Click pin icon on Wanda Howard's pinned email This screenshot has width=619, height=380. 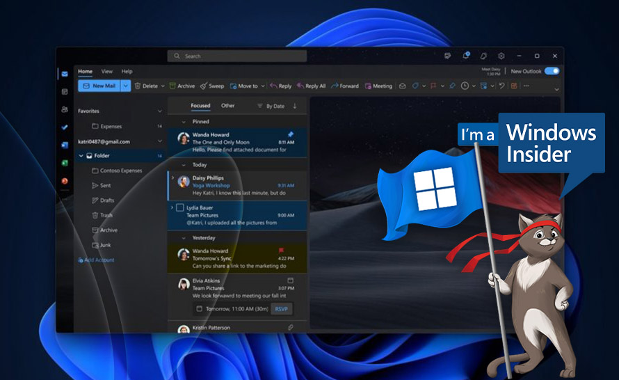[x=291, y=134]
